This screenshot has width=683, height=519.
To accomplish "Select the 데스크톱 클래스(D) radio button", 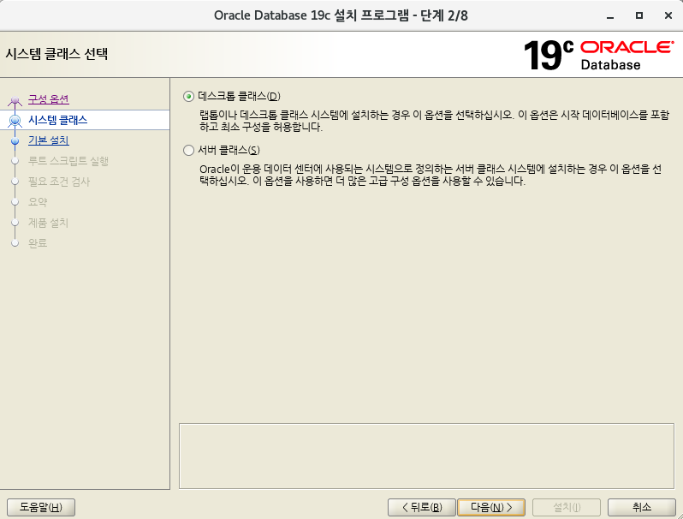I will 188,96.
